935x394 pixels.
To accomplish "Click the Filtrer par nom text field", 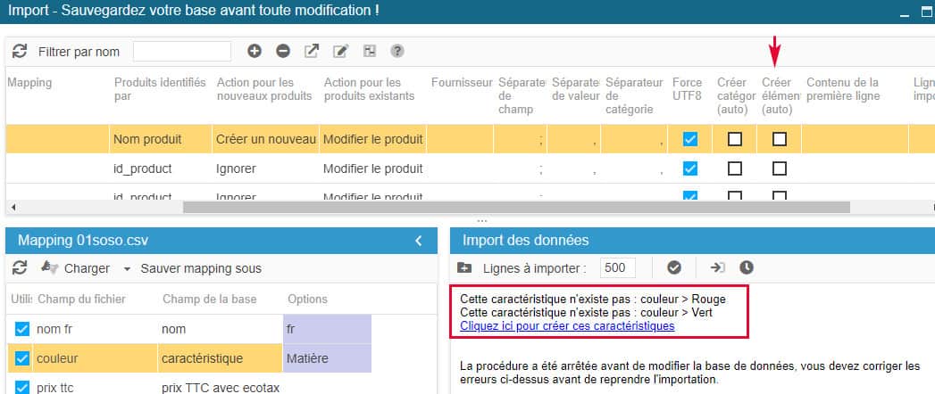I will pyautogui.click(x=182, y=52).
